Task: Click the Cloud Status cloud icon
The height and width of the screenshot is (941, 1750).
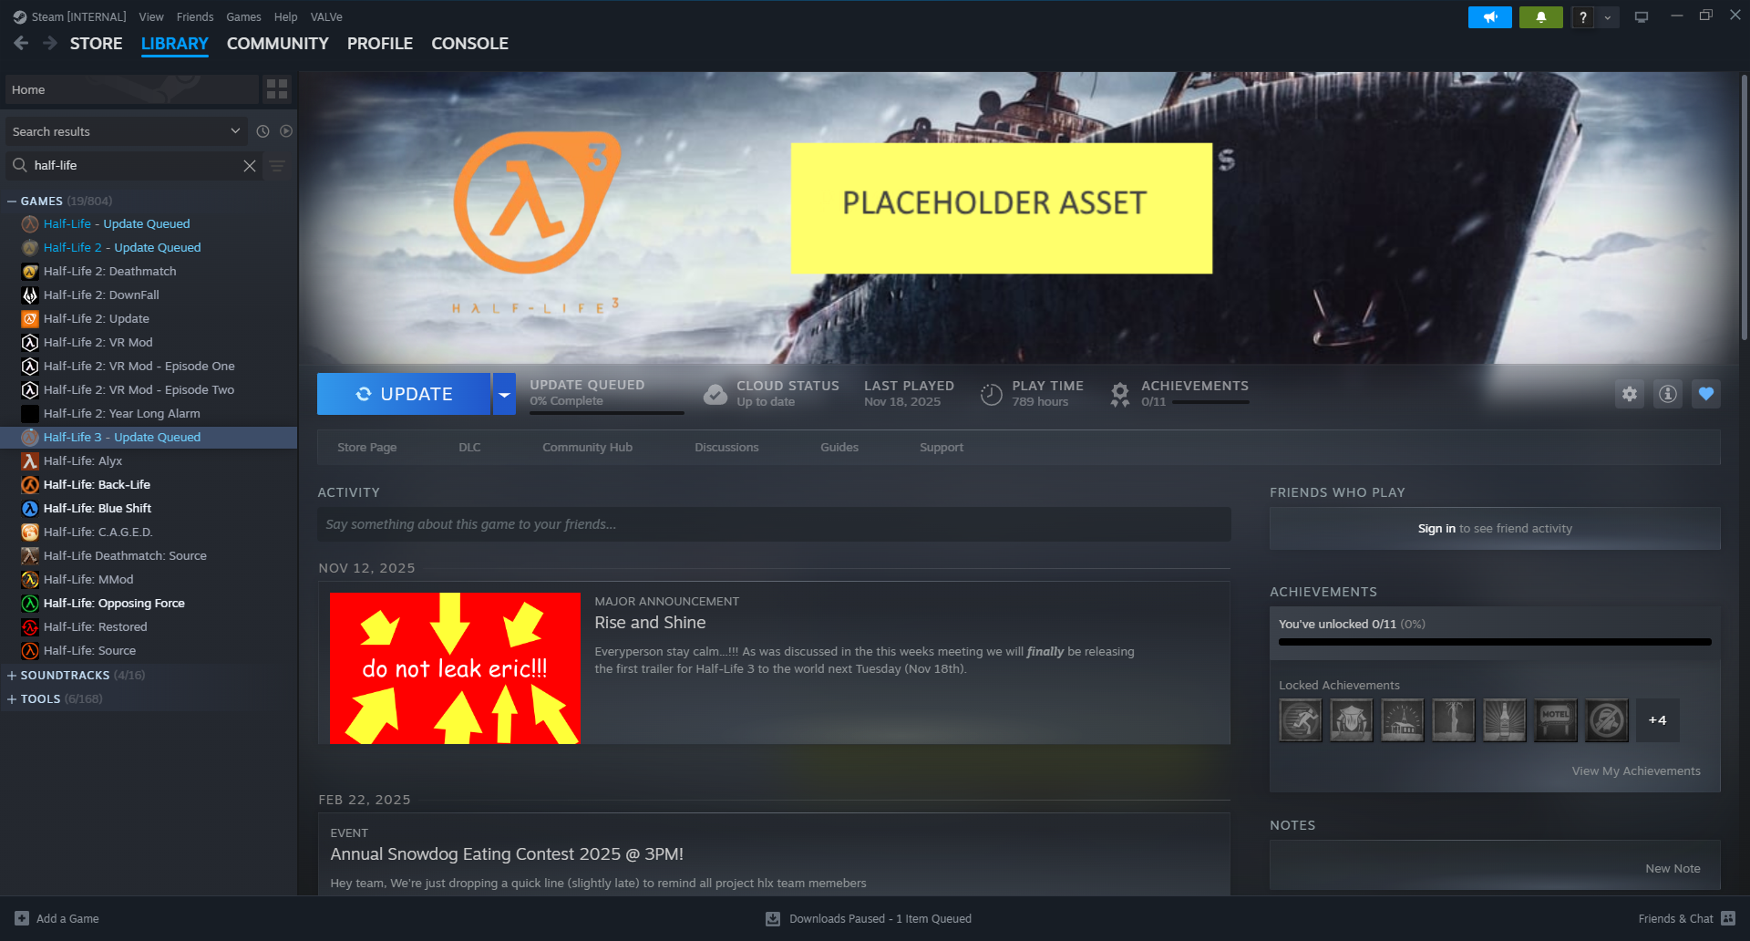Action: point(715,394)
